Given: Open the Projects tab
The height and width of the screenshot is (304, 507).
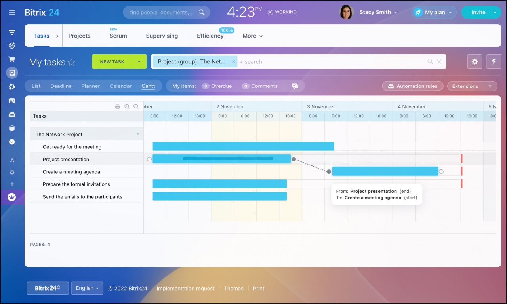Looking at the screenshot, I should point(79,36).
